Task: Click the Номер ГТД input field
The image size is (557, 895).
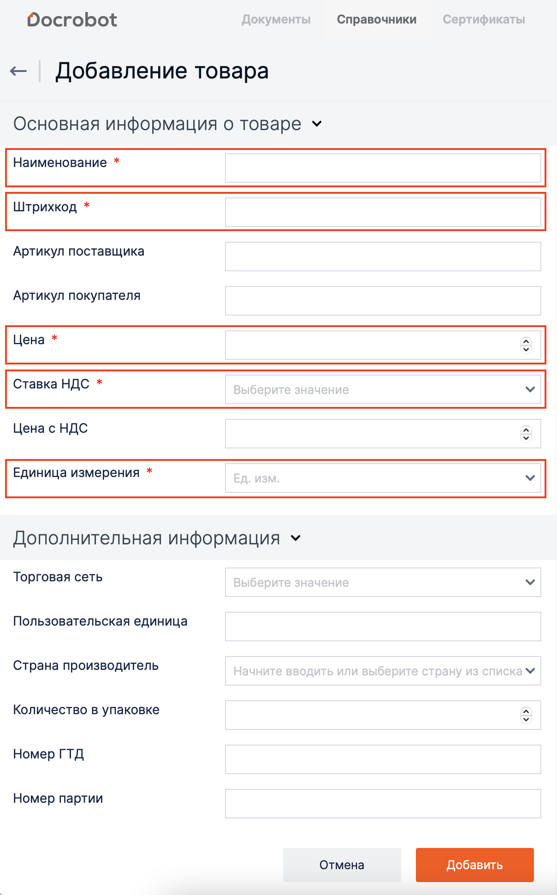Action: [x=383, y=759]
